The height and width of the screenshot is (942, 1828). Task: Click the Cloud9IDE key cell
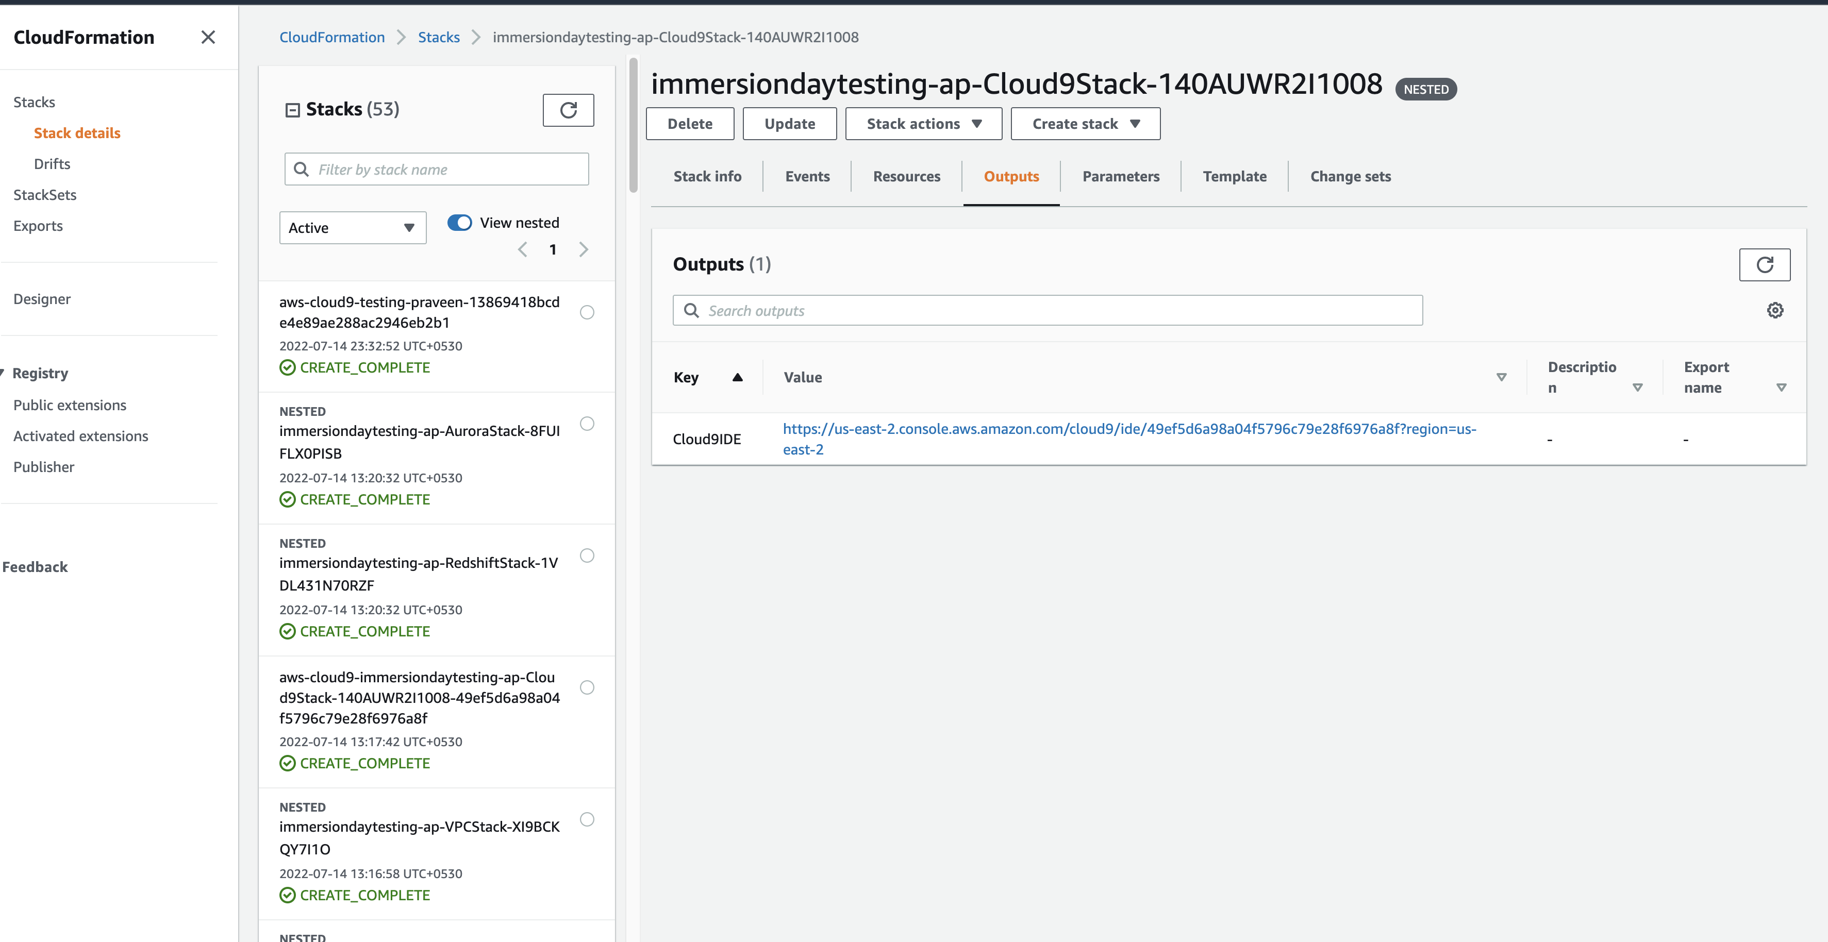[706, 439]
